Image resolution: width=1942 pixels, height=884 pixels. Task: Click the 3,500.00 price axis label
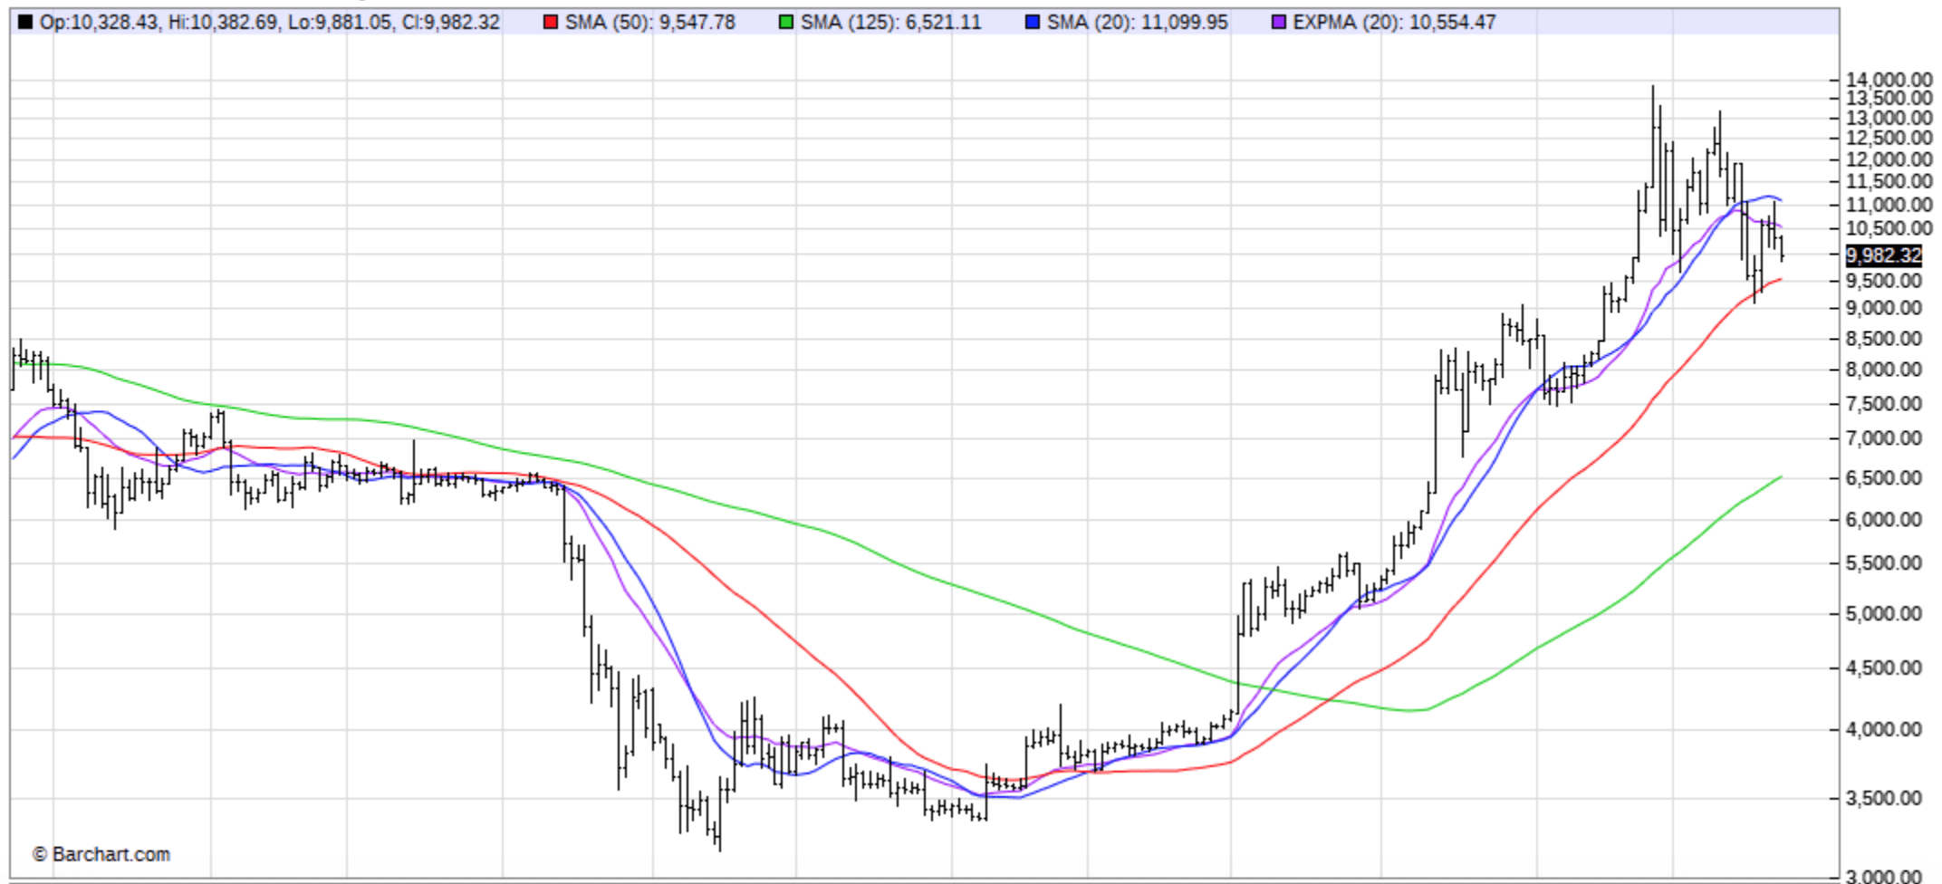click(1884, 799)
